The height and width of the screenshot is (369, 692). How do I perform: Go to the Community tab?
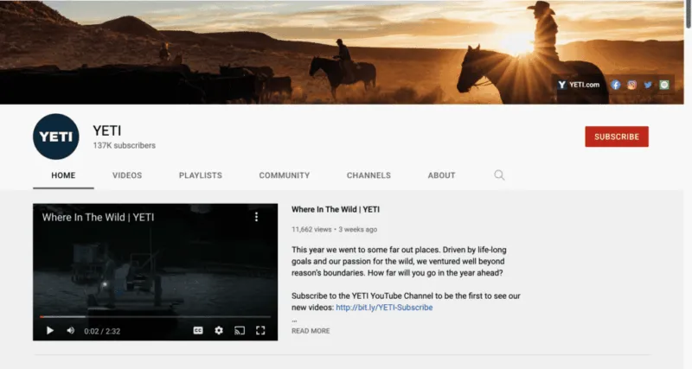pos(285,175)
